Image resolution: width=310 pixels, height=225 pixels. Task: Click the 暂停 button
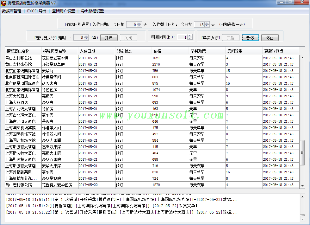coord(250,38)
